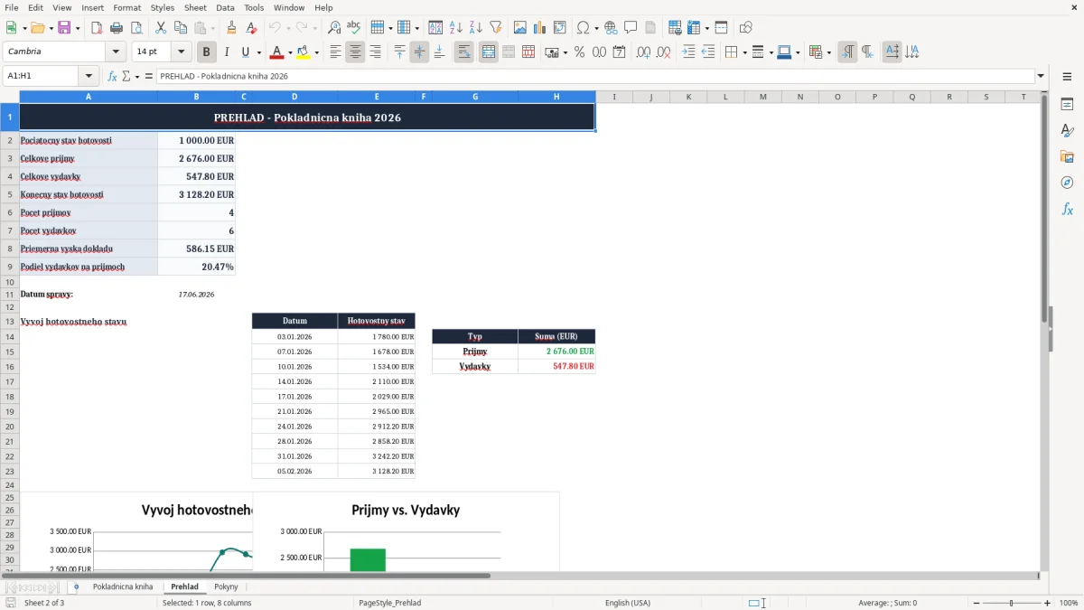1084x610 pixels.
Task: Export directly as PDF
Action: [97, 28]
